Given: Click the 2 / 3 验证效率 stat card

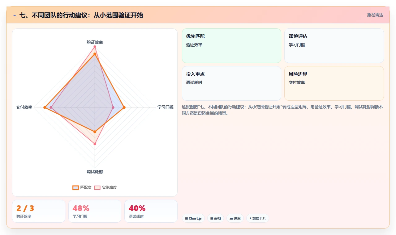Looking at the screenshot, I should [x=39, y=211].
